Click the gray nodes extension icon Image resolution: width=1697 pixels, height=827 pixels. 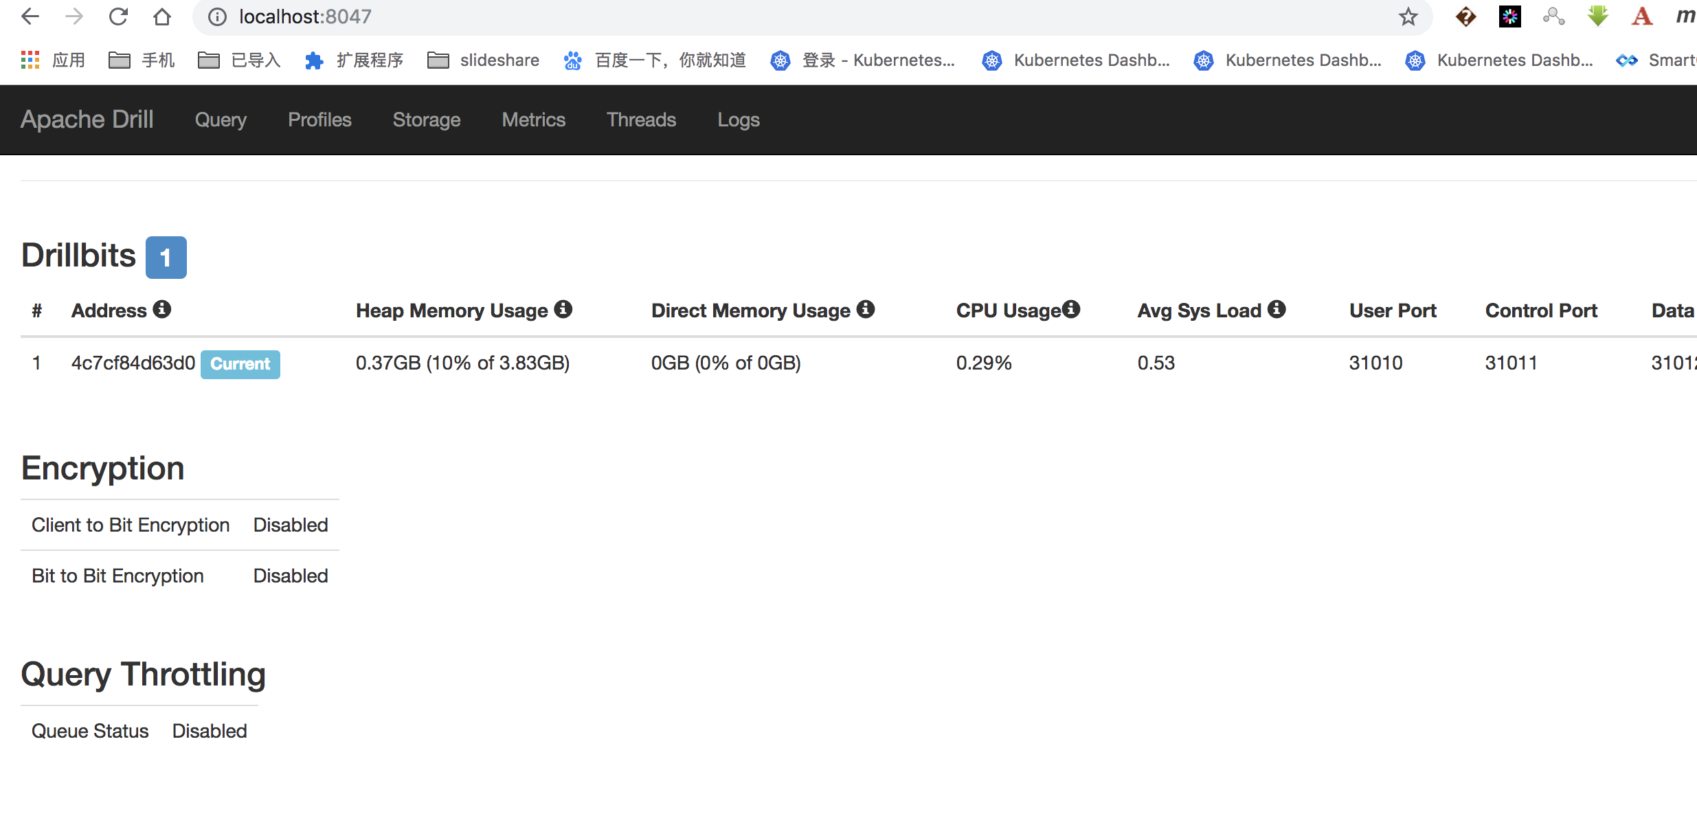tap(1554, 16)
